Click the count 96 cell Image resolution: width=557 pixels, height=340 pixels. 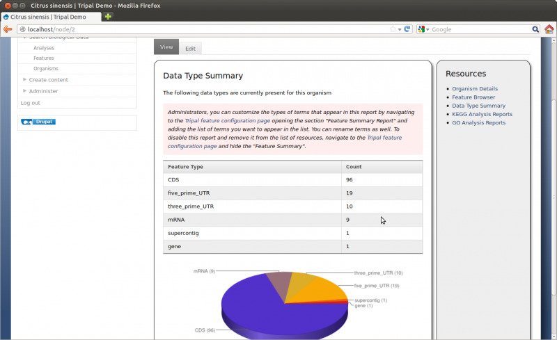click(x=382, y=180)
